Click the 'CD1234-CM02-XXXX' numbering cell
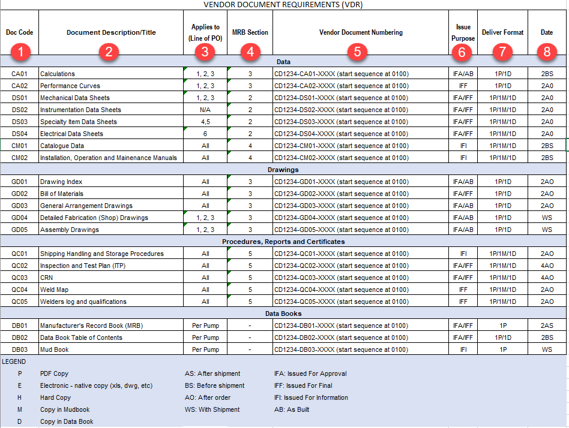Viewport: 569px width, 428px height. click(x=361, y=158)
